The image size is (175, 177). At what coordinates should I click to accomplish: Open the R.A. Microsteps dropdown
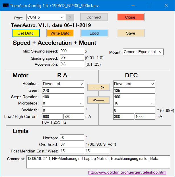tap(63, 103)
